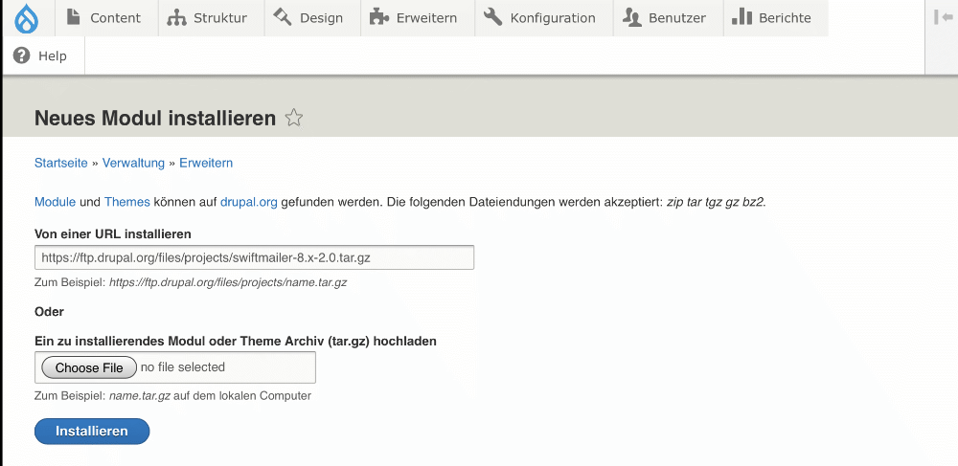Click the 'name.tar.gz auf dem lokalen Computer' hint

coord(210,396)
